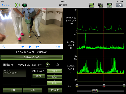
Task: Tap the red playhead line in graphs
Action: (104, 45)
